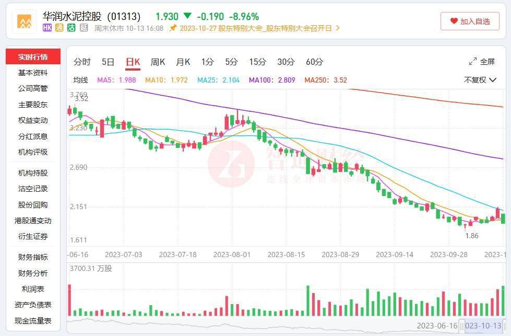Switch to 60分 interval tab
This screenshot has height=336, width=511.
[x=315, y=62]
